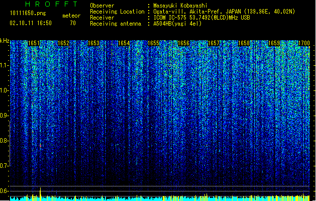
Task: Click the 1652 time marker
Action: click(63, 43)
